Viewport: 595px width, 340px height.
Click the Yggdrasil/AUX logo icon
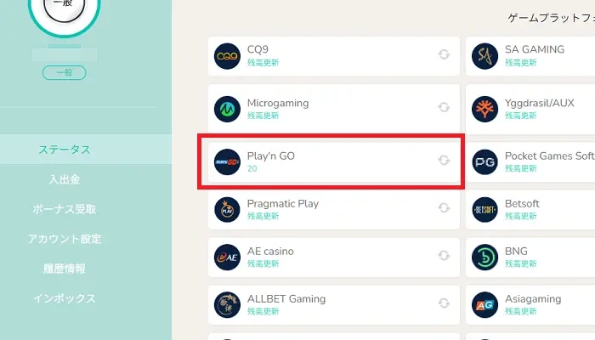tap(484, 109)
